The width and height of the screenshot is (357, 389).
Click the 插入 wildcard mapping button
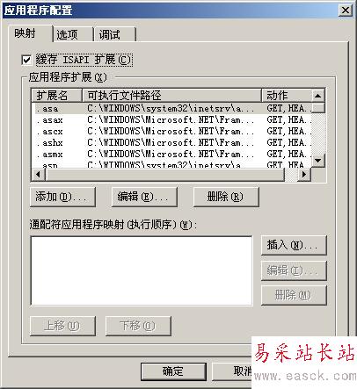tap(294, 245)
